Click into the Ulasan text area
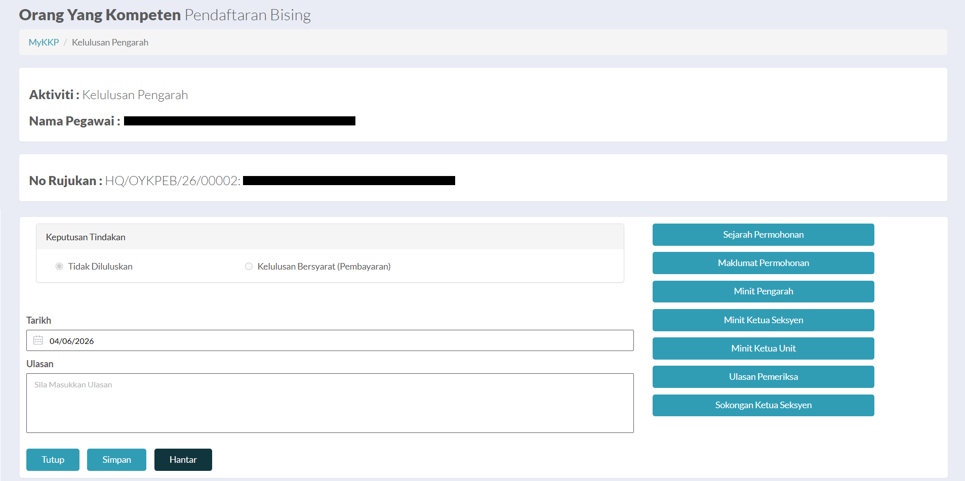The image size is (965, 481). (330, 403)
